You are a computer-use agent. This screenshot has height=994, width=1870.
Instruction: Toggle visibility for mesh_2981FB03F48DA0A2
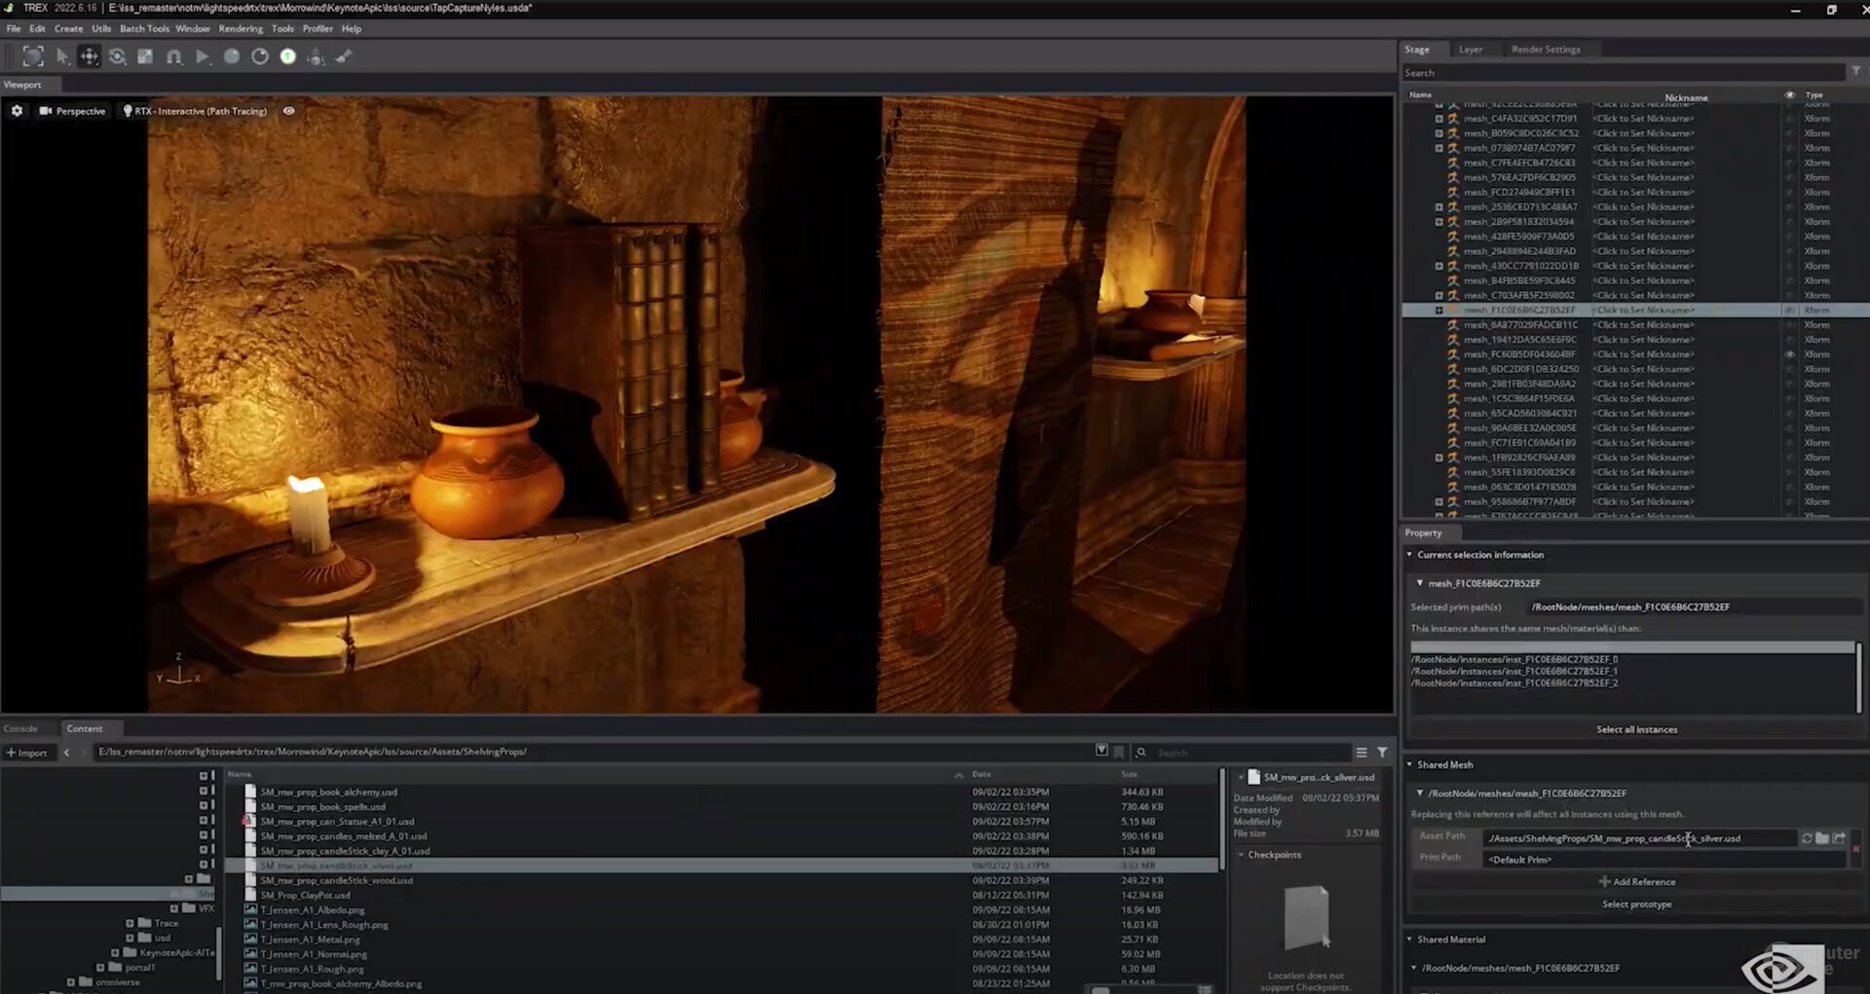pos(1789,384)
